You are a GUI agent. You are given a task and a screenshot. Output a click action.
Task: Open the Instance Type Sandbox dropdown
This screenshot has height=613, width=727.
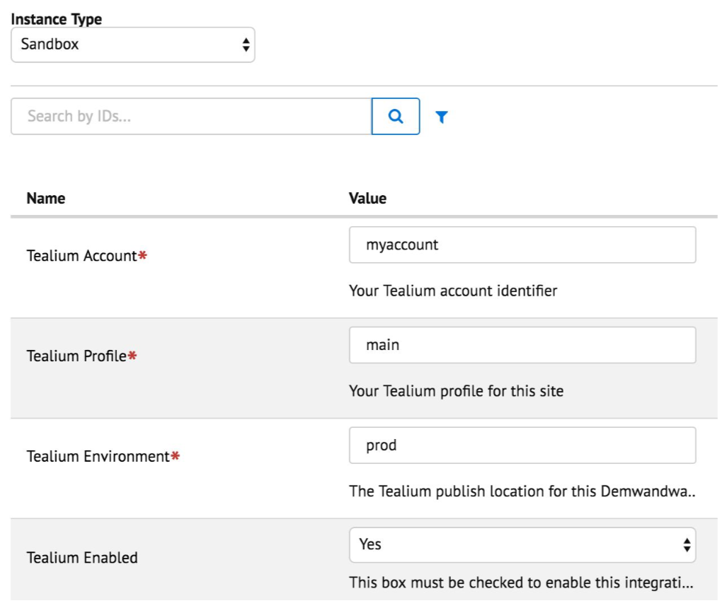point(133,45)
